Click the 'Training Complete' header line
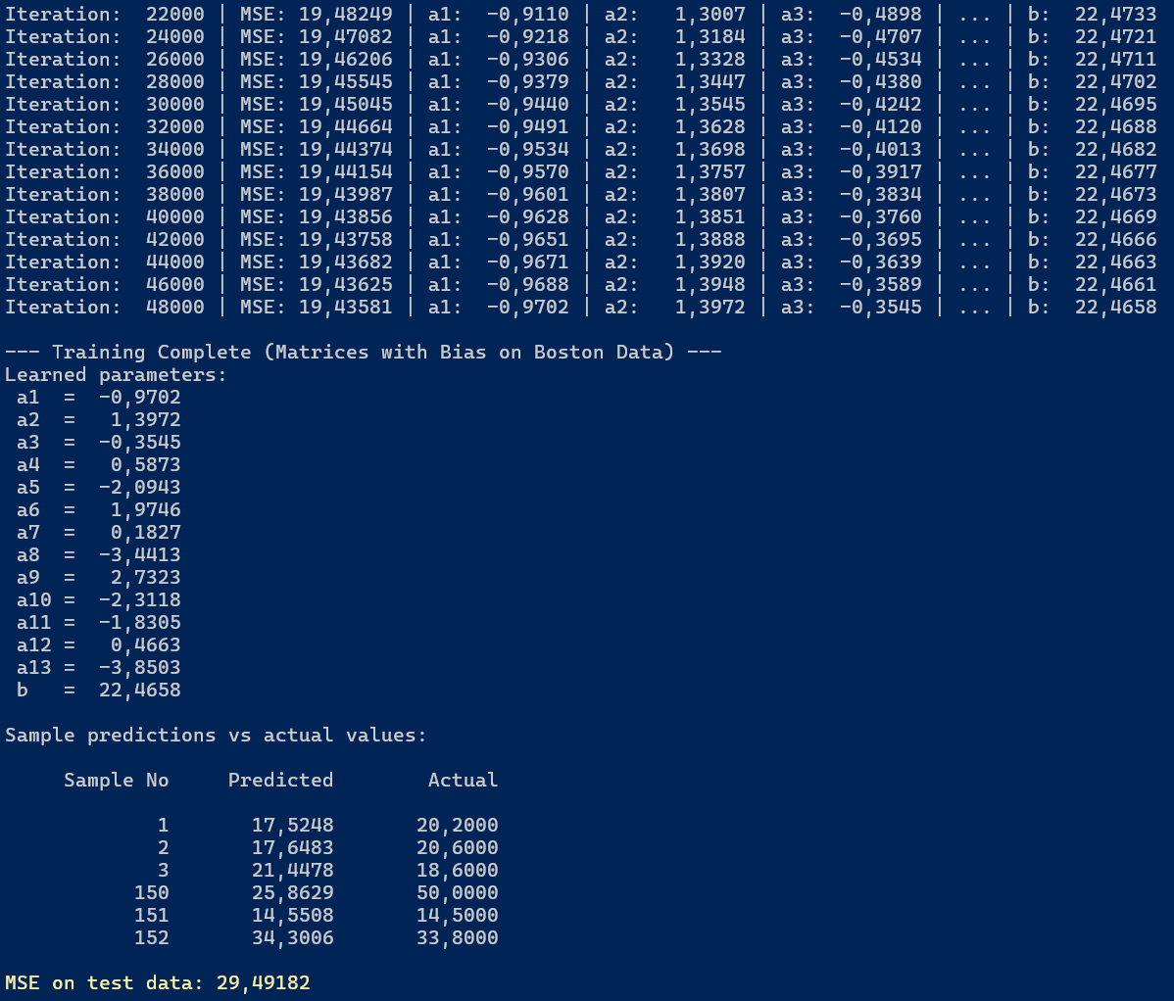Screen dimensions: 1174x1001 [x=363, y=352]
